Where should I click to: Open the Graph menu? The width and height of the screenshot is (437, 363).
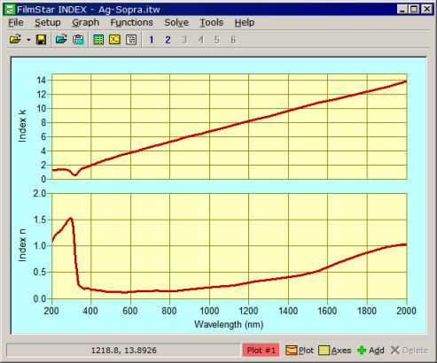pos(86,22)
